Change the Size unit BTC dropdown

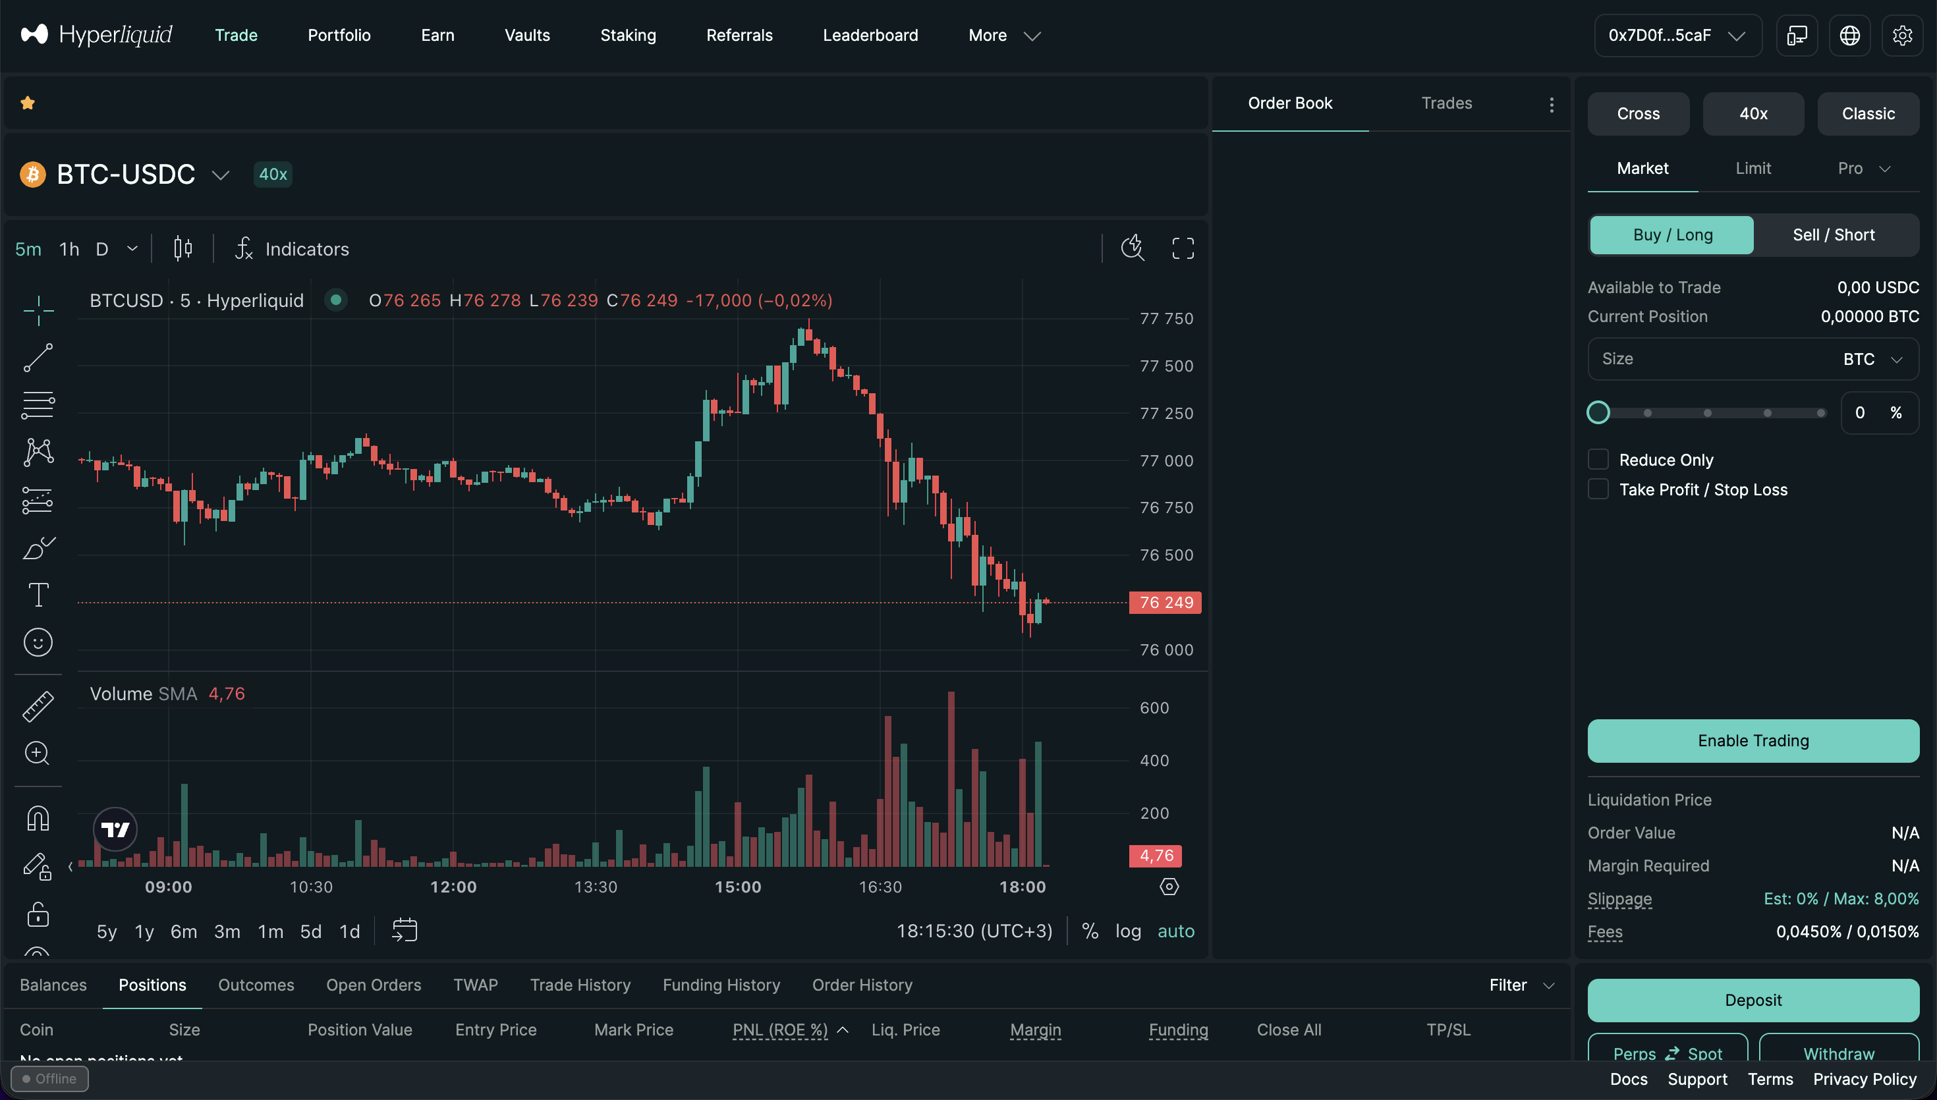pos(1872,360)
